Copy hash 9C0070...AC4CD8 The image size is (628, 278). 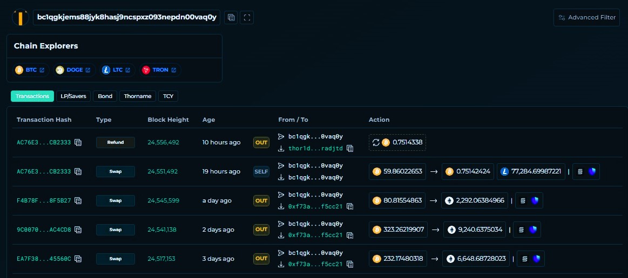click(x=78, y=230)
